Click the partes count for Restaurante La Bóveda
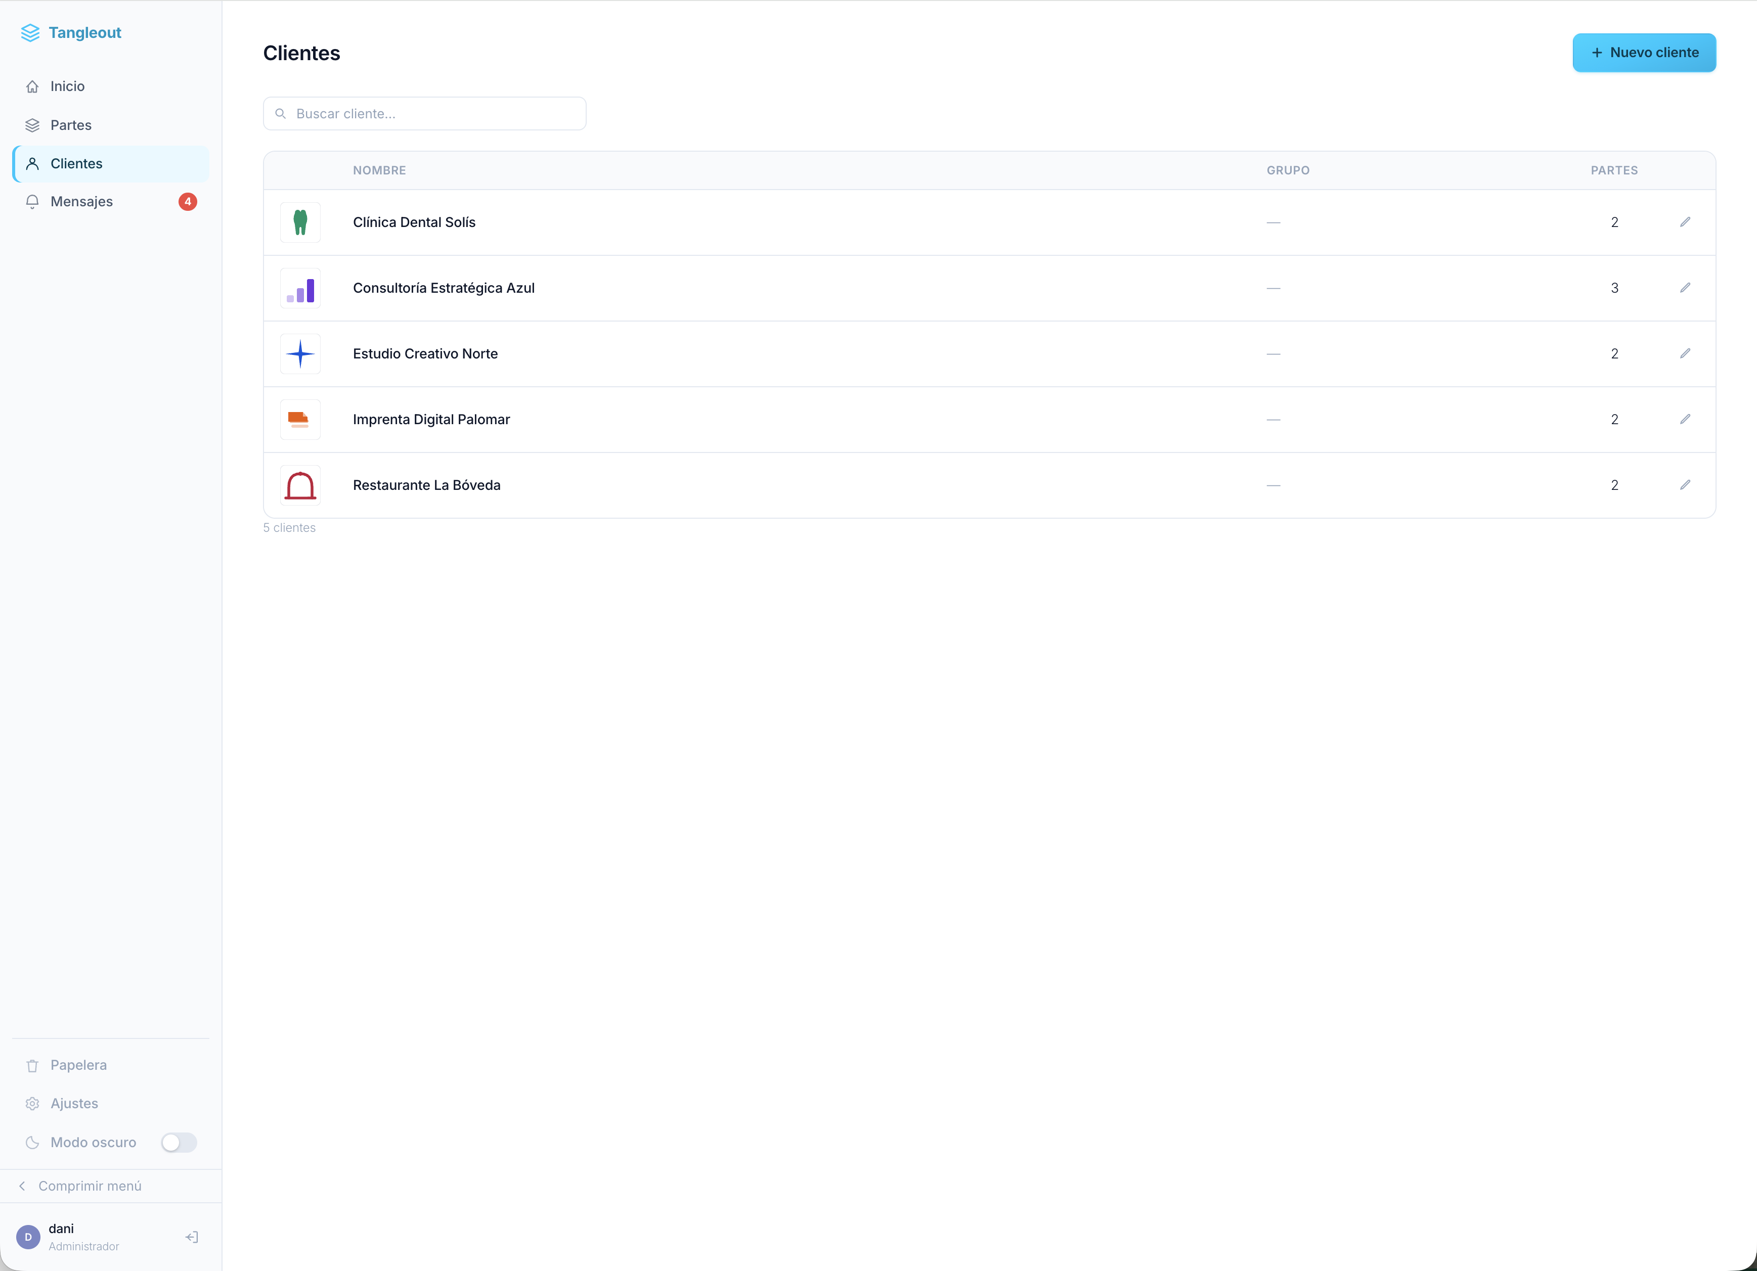The image size is (1757, 1271). [x=1614, y=486]
